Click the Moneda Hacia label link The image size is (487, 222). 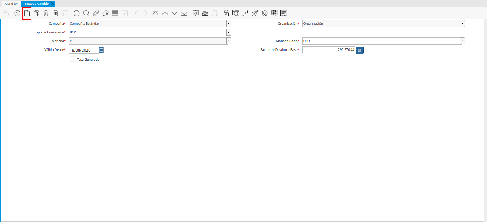click(287, 41)
